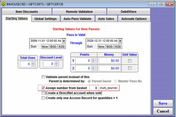Click the num_source field showing 8

pos(94,88)
